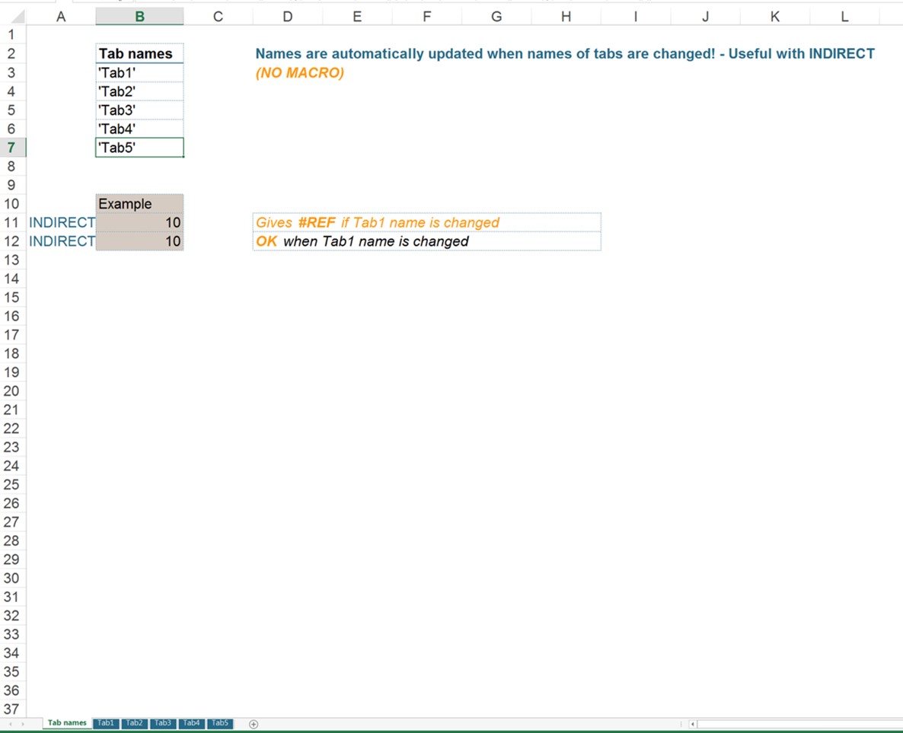Select column C header
Screen dimensions: 903x733
(219, 17)
